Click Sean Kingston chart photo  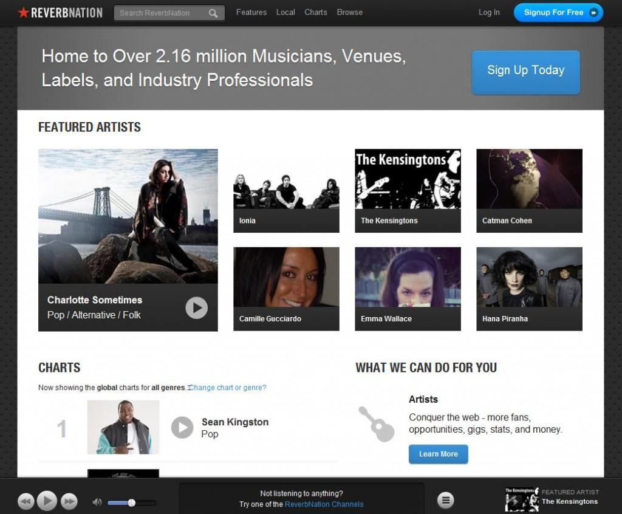pyautogui.click(x=123, y=427)
